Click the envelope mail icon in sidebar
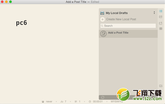This screenshot has height=104, width=165. (x=161, y=29)
